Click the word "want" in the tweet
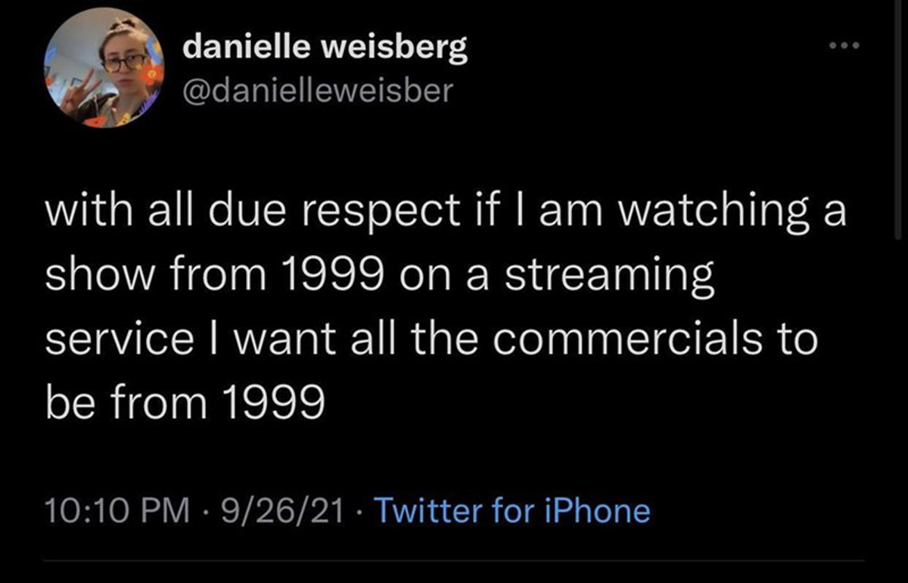Screen dimensions: 908x583 tap(279, 340)
